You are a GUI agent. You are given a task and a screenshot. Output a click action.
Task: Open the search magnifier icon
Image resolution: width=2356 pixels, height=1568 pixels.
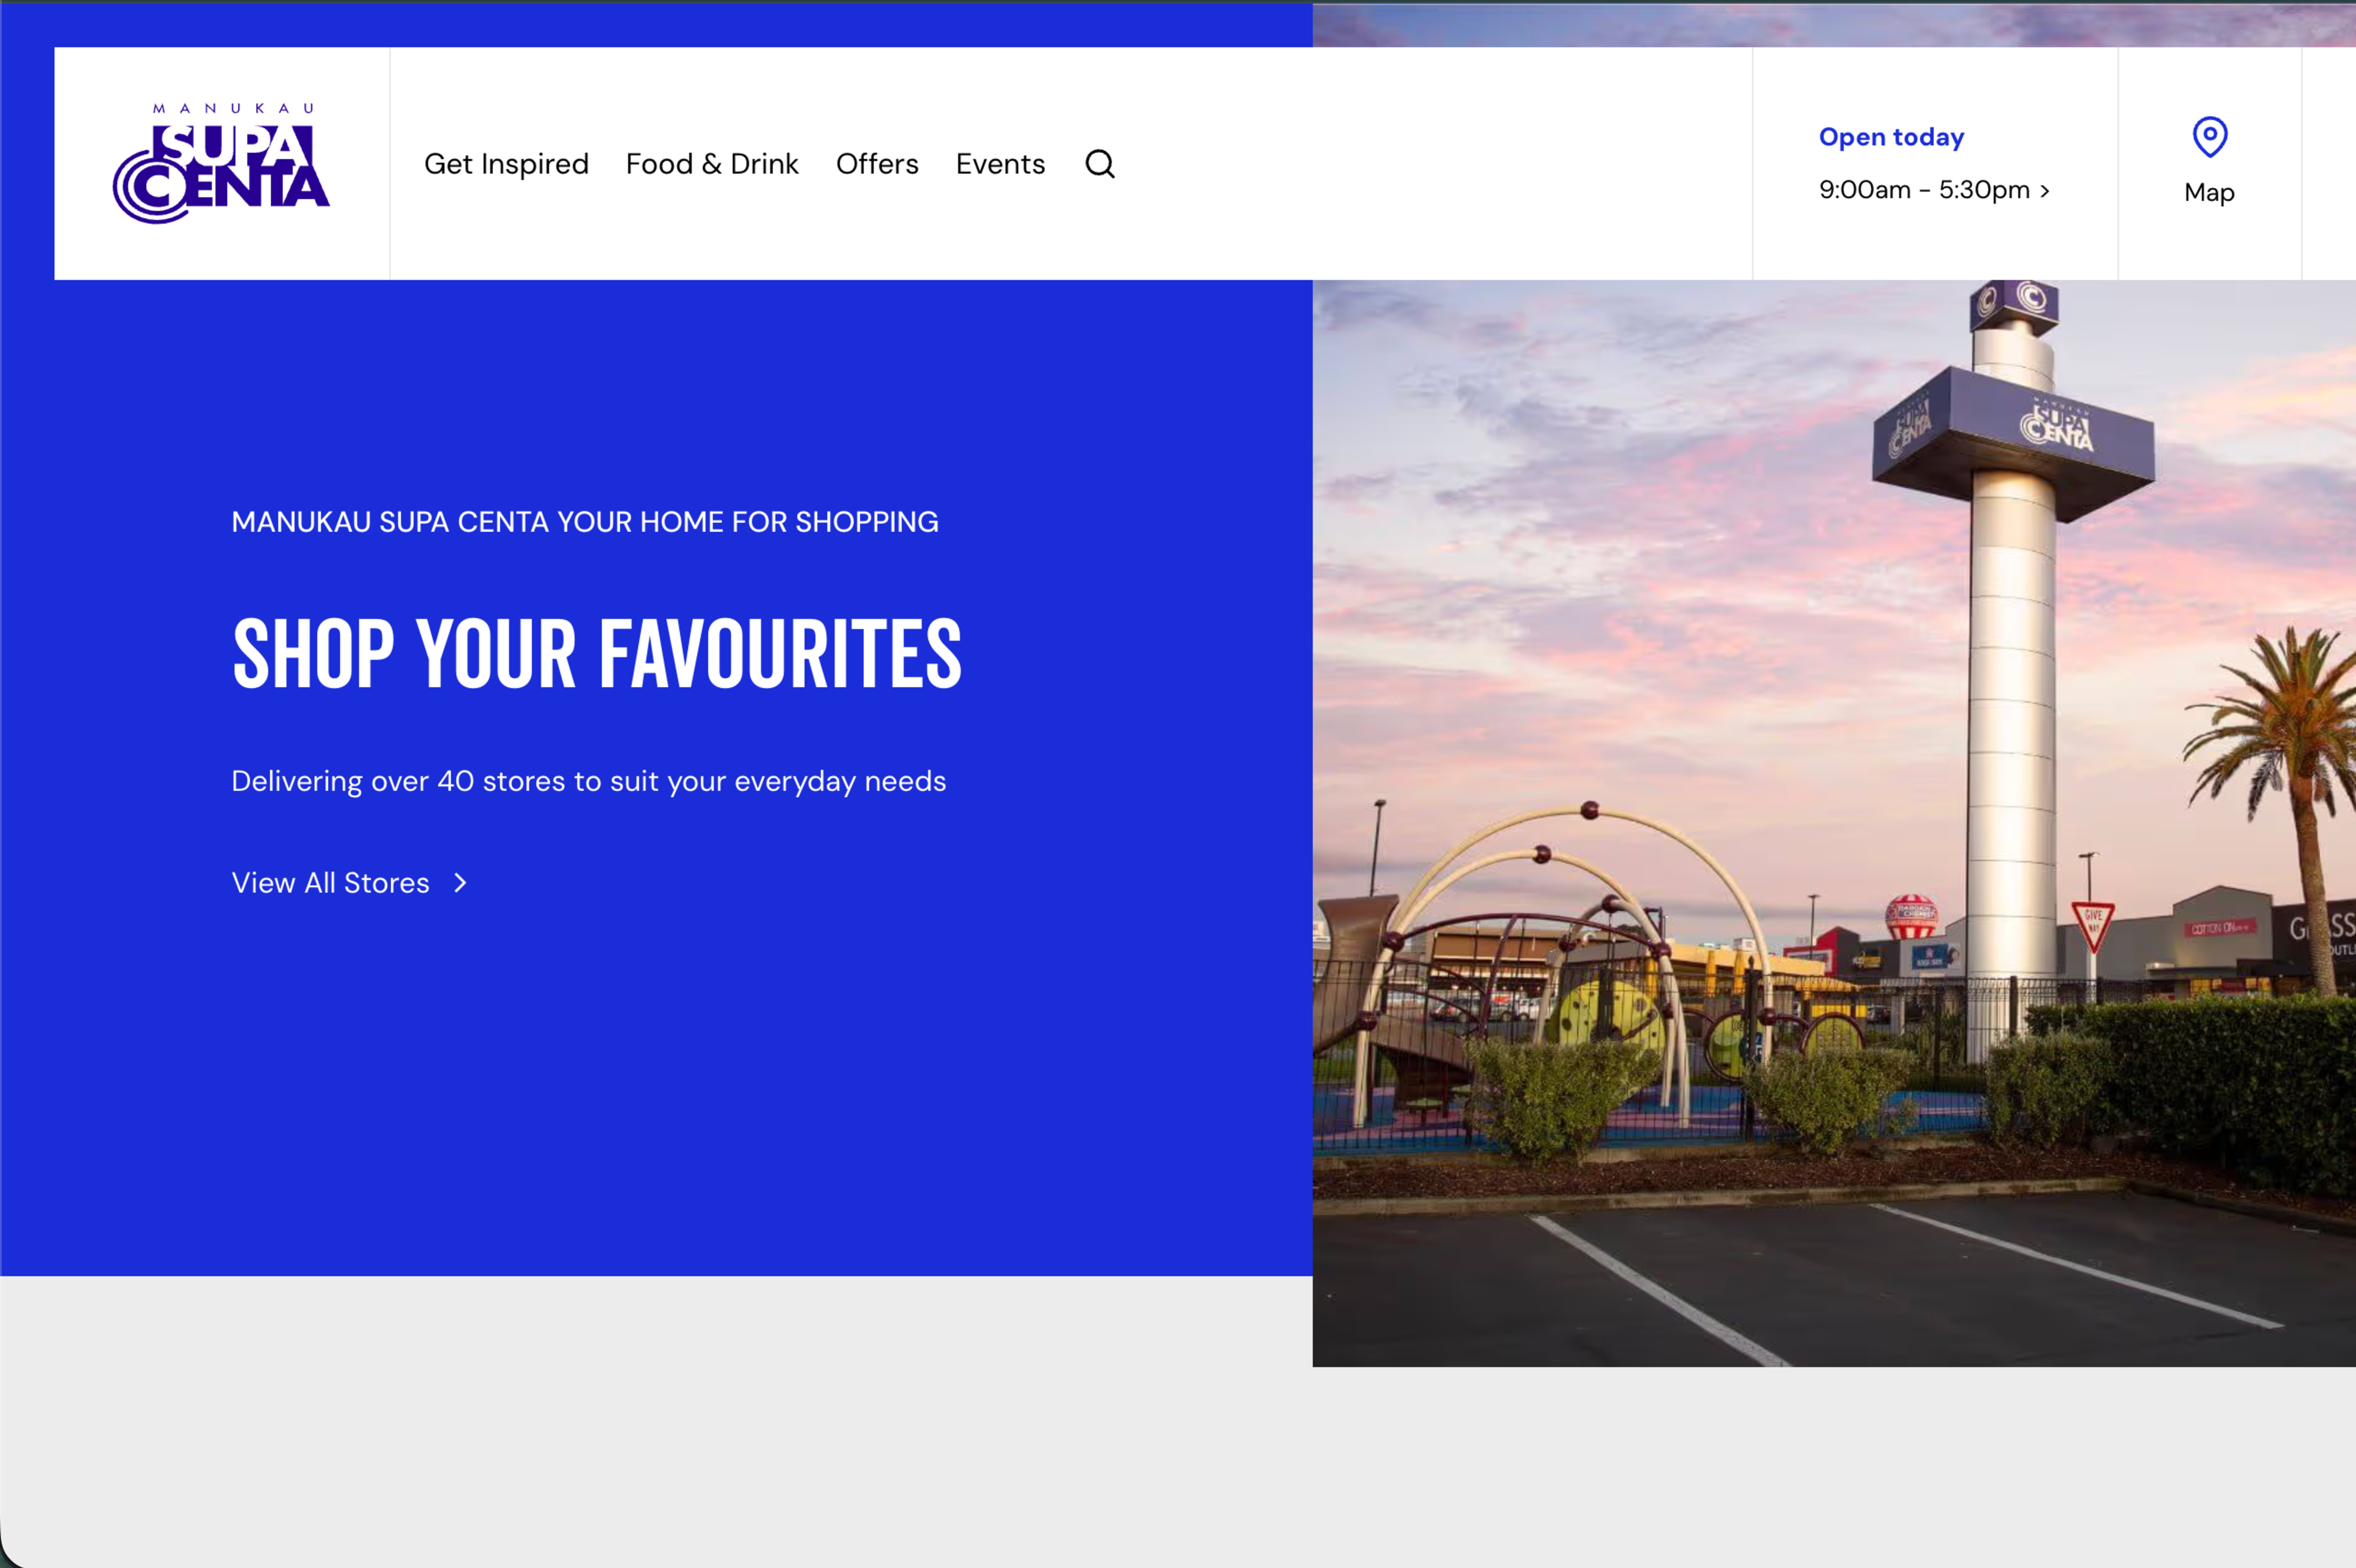click(1100, 163)
